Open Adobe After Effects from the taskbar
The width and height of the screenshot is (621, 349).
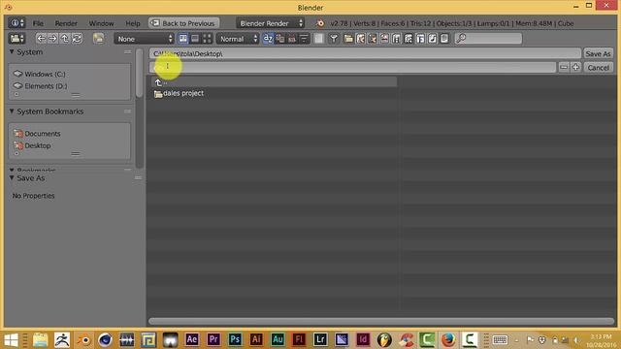(x=192, y=339)
